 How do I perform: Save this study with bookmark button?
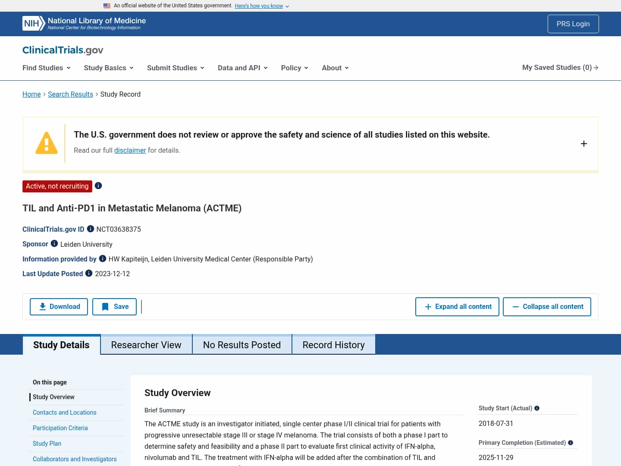click(x=115, y=307)
